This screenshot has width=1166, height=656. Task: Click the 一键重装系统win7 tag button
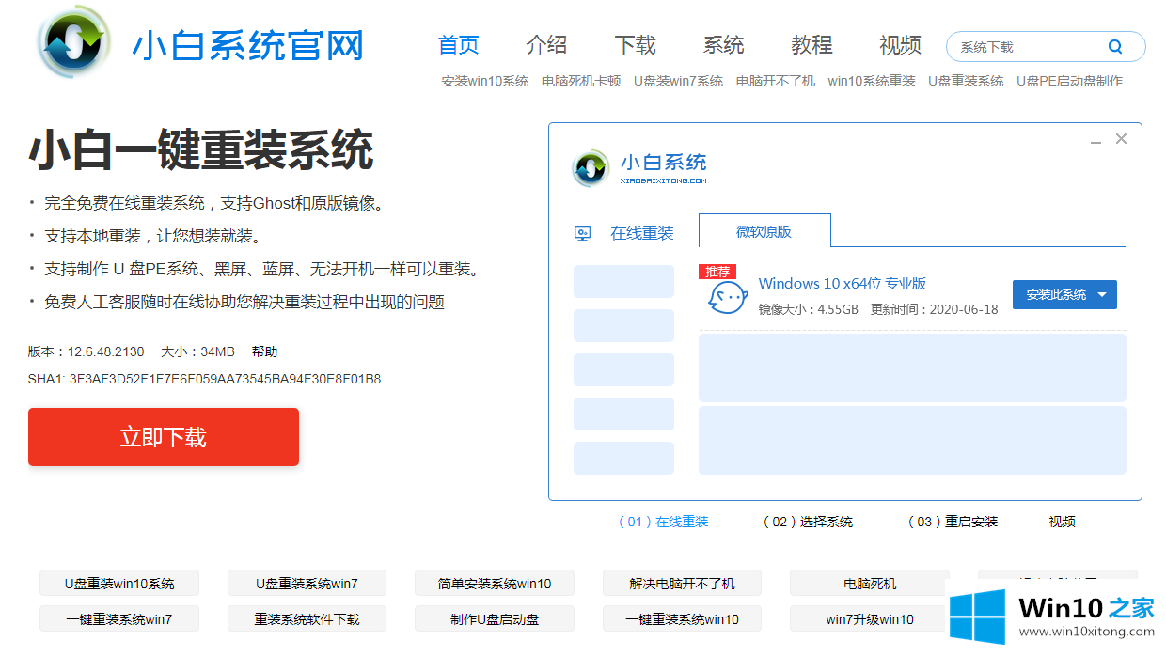pos(119,618)
